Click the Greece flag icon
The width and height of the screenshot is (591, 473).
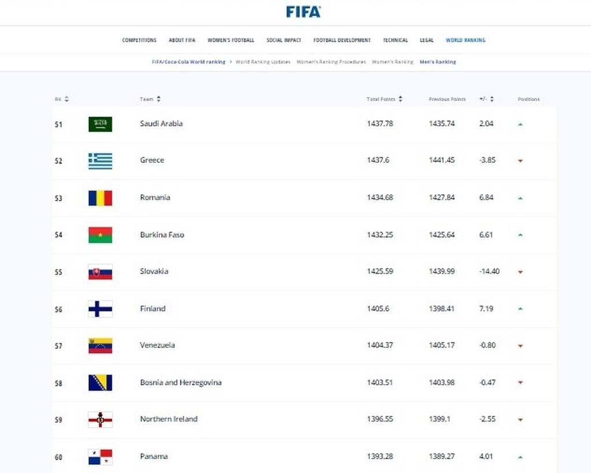(99, 161)
